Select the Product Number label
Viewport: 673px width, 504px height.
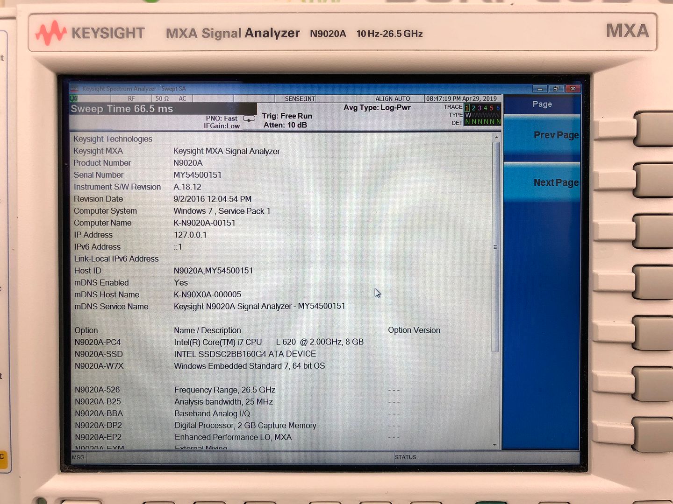click(x=102, y=163)
